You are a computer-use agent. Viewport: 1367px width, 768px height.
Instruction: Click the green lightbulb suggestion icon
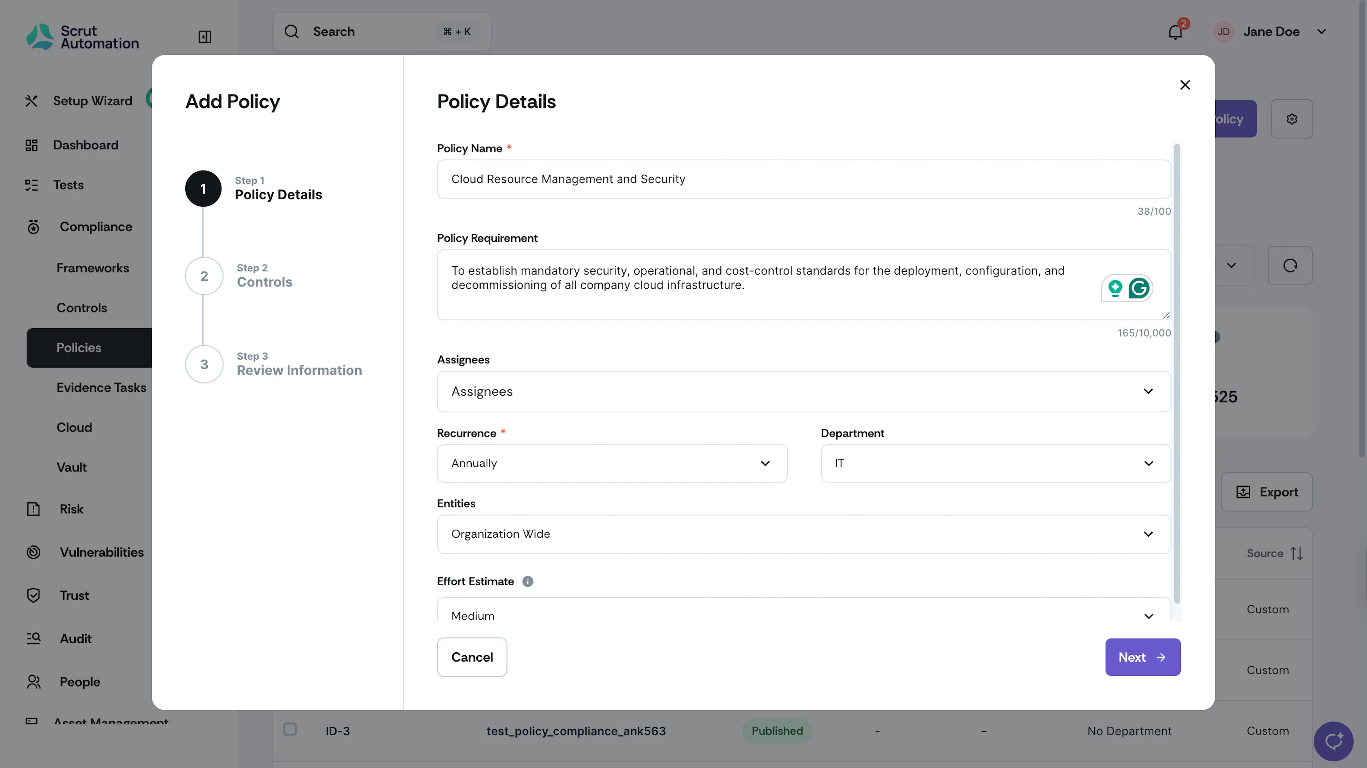click(x=1115, y=288)
